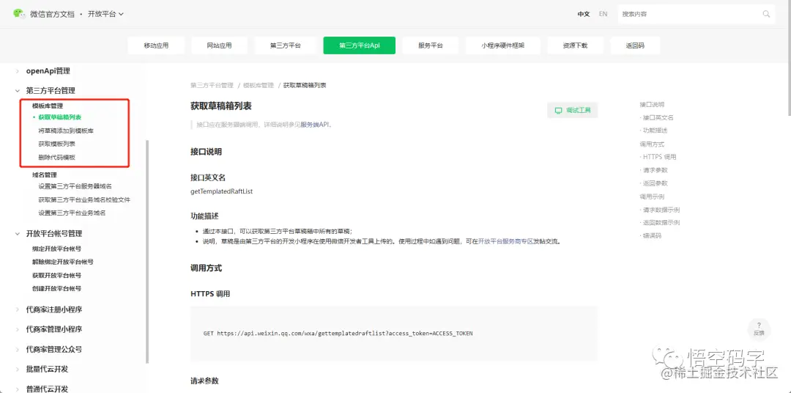Open the 开放平台 dropdown in header
The image size is (791, 393).
tap(106, 14)
